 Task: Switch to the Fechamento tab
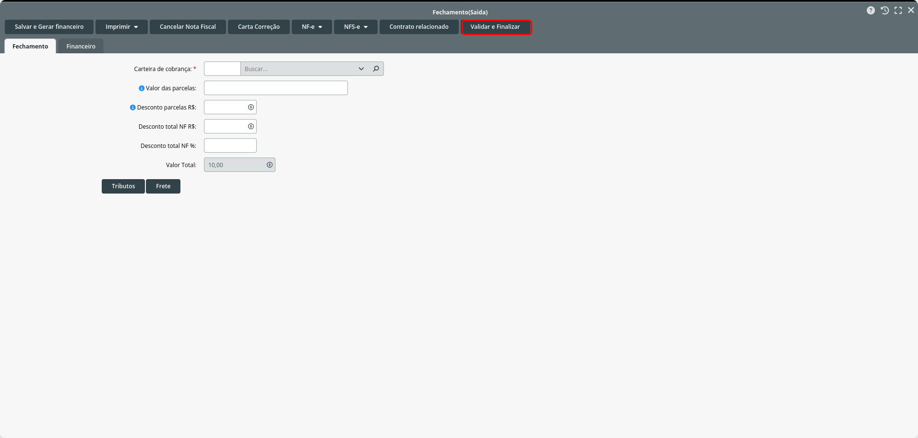30,46
